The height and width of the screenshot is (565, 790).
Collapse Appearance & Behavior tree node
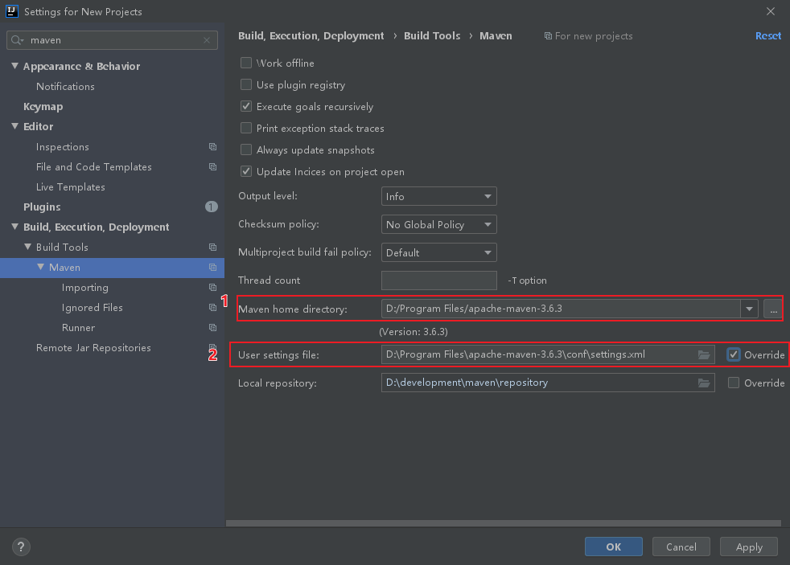pos(14,66)
